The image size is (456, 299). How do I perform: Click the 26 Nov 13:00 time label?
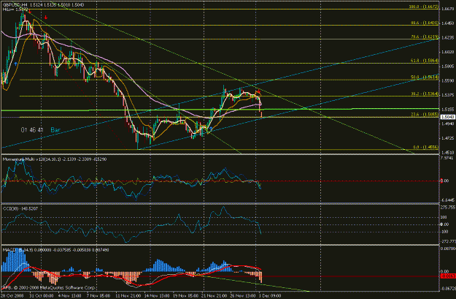point(244,295)
